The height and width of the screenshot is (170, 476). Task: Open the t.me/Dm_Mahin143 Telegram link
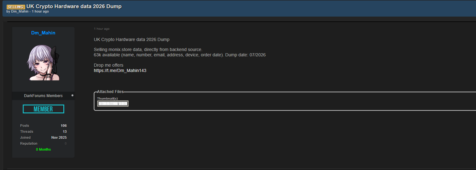[x=120, y=70]
